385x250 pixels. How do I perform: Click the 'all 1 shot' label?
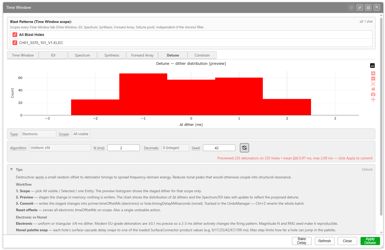point(366,22)
